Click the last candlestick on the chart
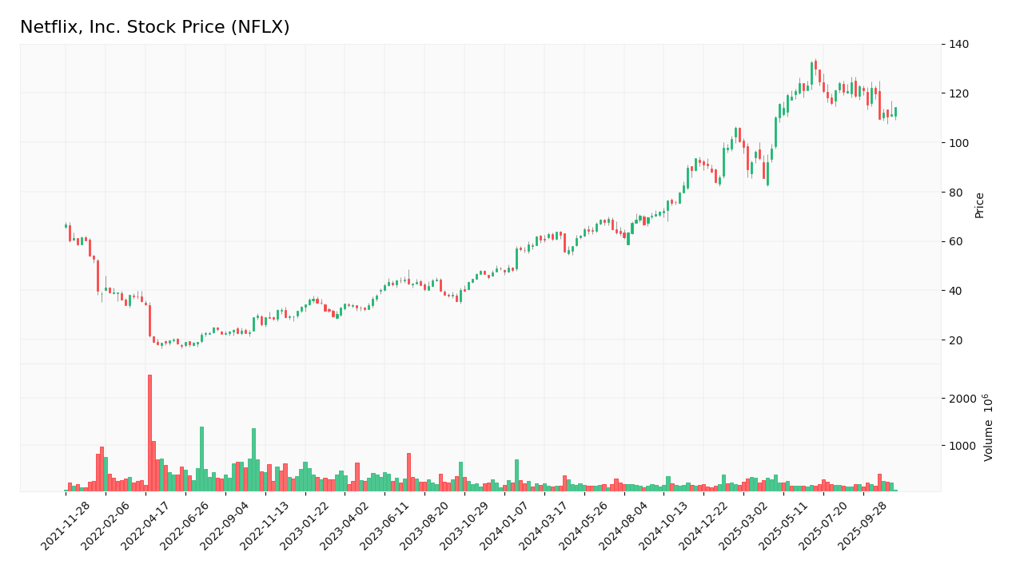The width and height of the screenshot is (1016, 572). click(895, 112)
